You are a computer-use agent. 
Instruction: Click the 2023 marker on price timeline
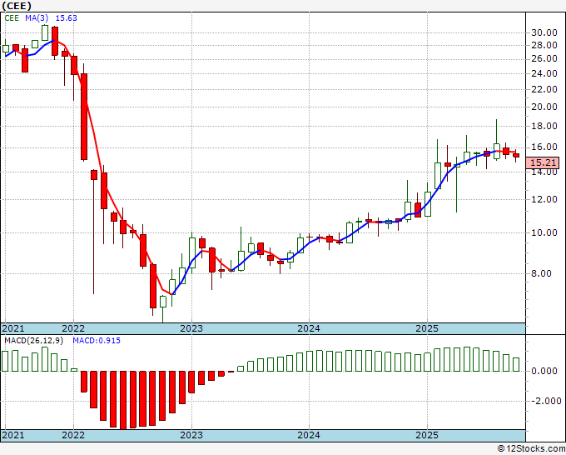point(191,328)
